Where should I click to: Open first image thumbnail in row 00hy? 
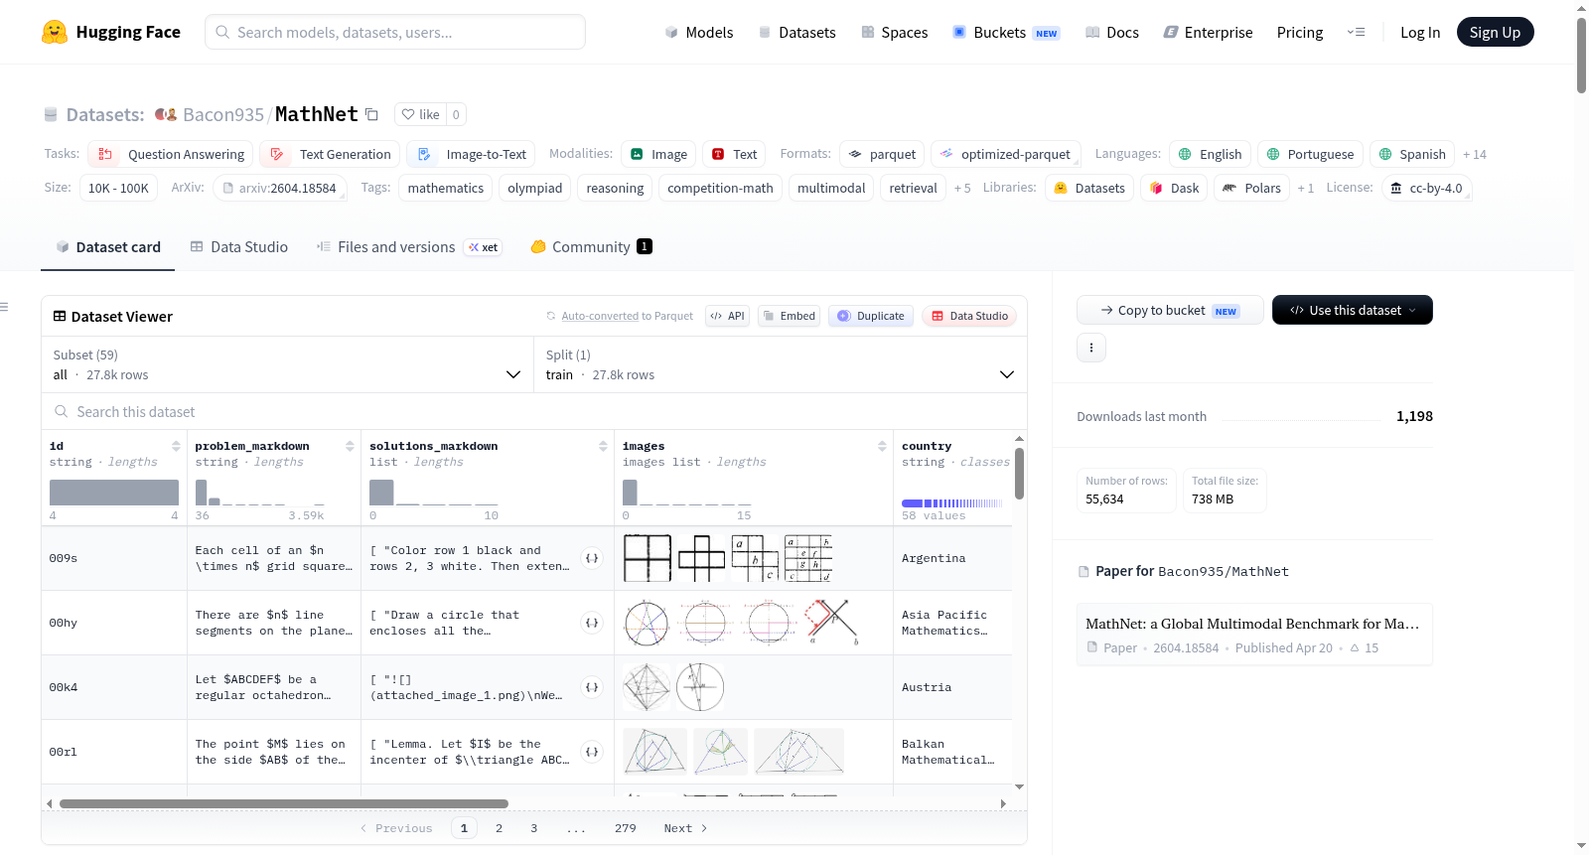coord(647,623)
